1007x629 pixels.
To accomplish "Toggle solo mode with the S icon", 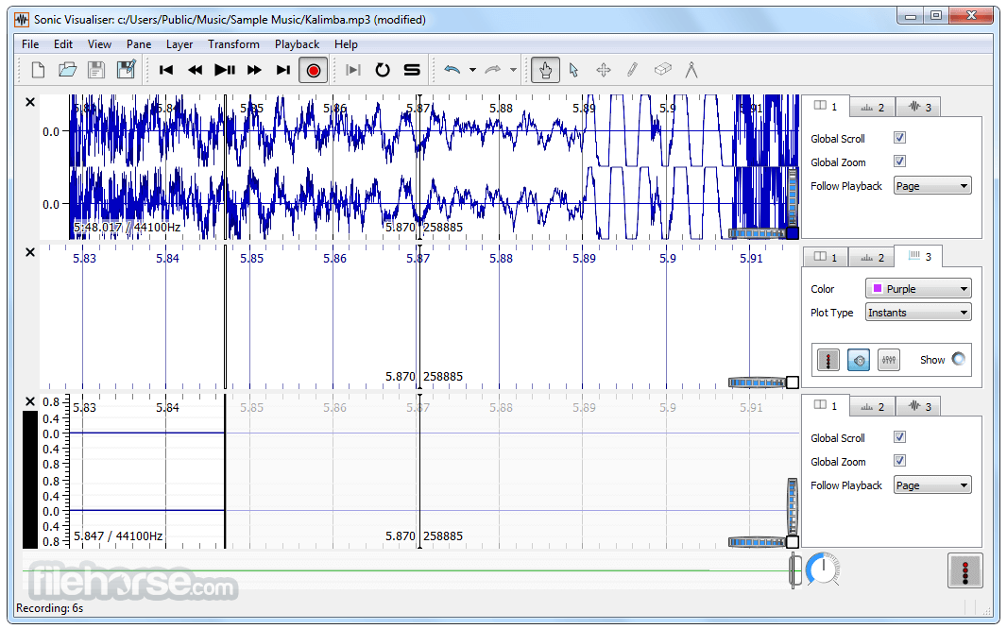I will click(x=412, y=70).
